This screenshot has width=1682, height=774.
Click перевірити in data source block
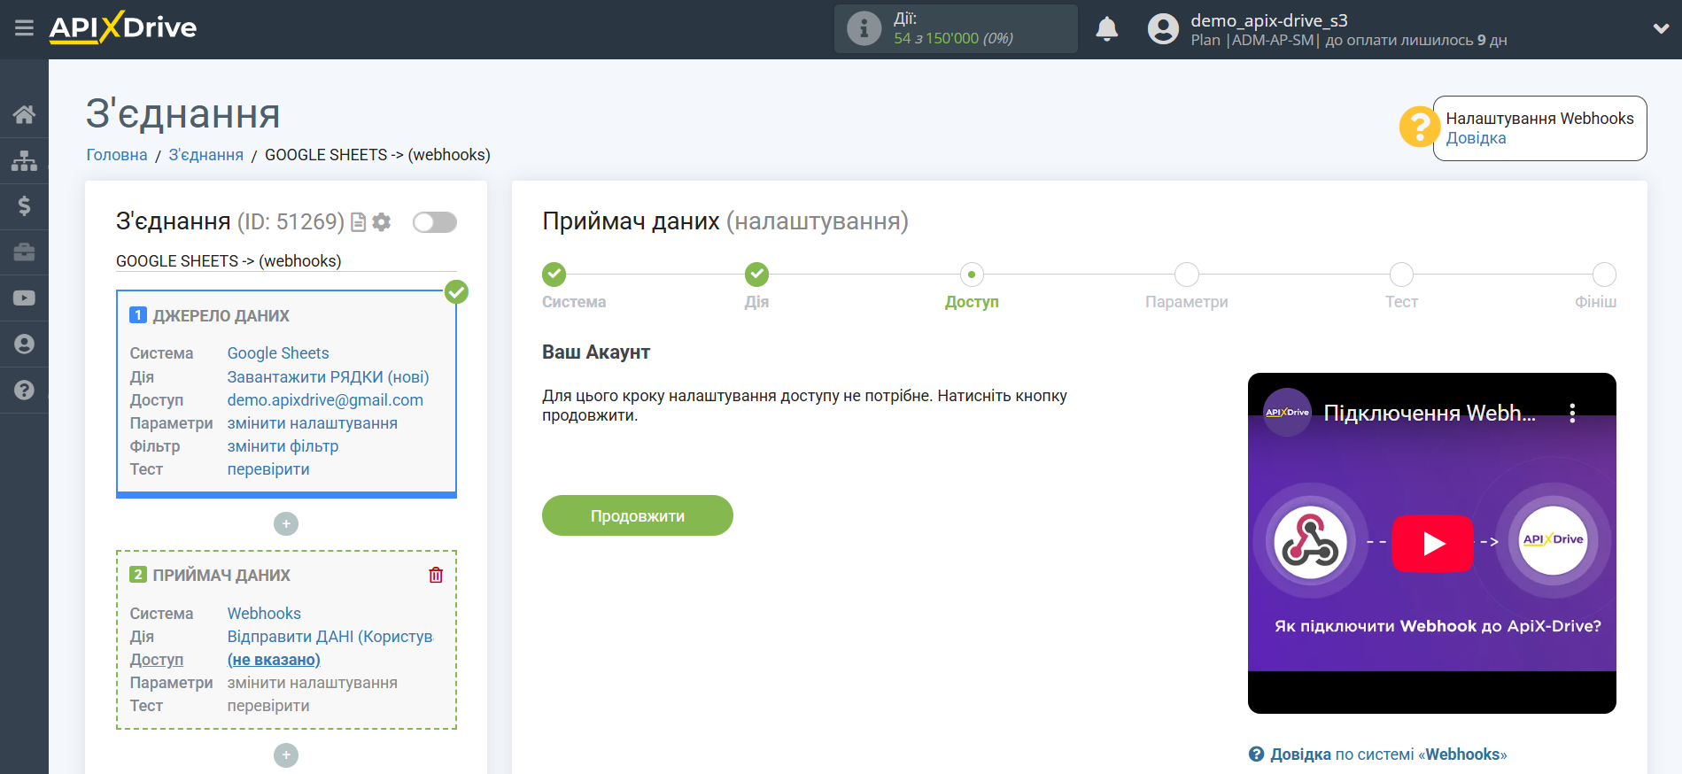click(x=268, y=469)
